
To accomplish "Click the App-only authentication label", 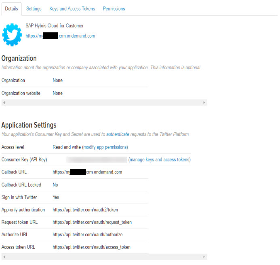I will (23, 210).
